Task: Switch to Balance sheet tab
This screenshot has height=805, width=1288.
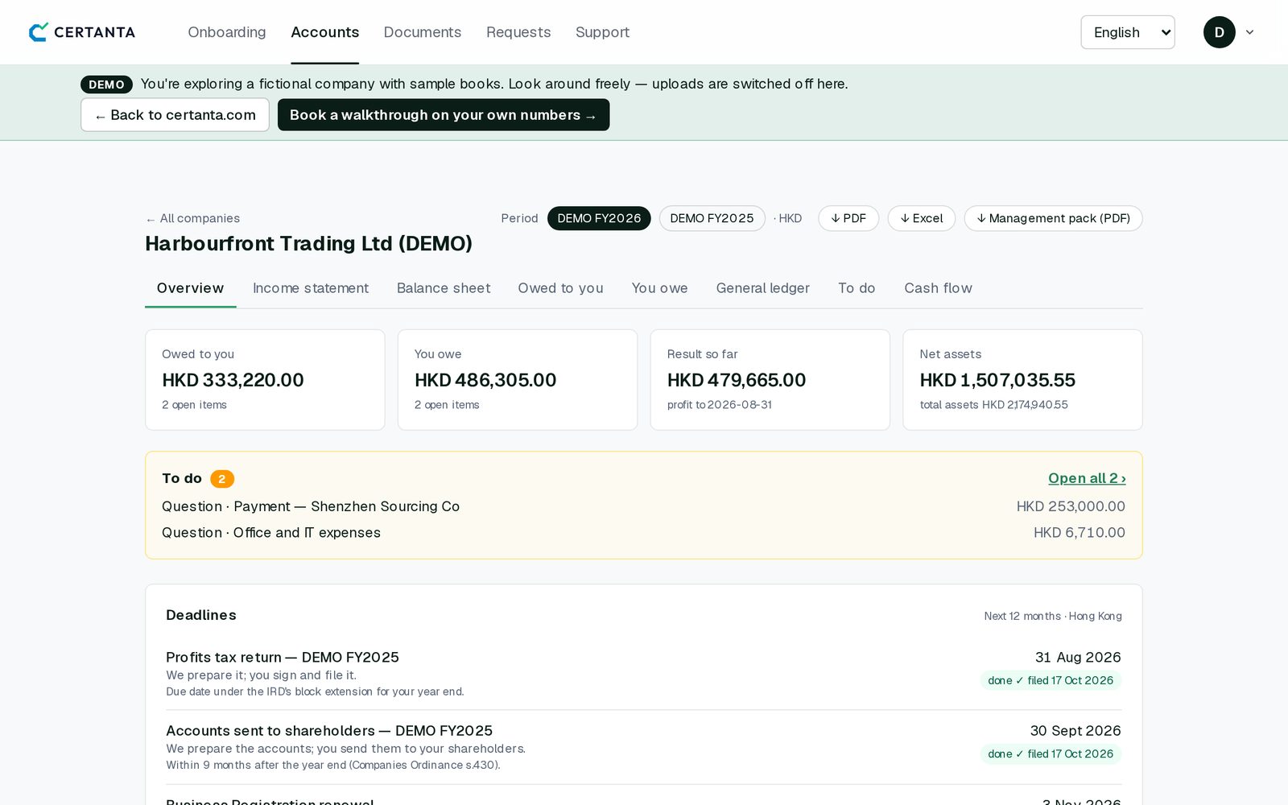Action: tap(444, 288)
